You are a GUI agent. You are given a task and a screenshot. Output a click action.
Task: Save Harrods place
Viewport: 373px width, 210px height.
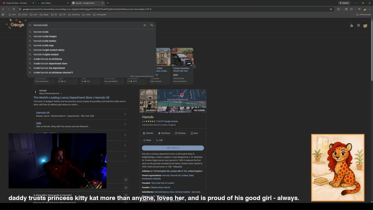(x=194, y=133)
